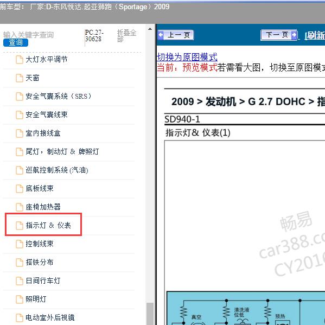Click the document icon beside 电动室外后视镜

click(x=20, y=318)
